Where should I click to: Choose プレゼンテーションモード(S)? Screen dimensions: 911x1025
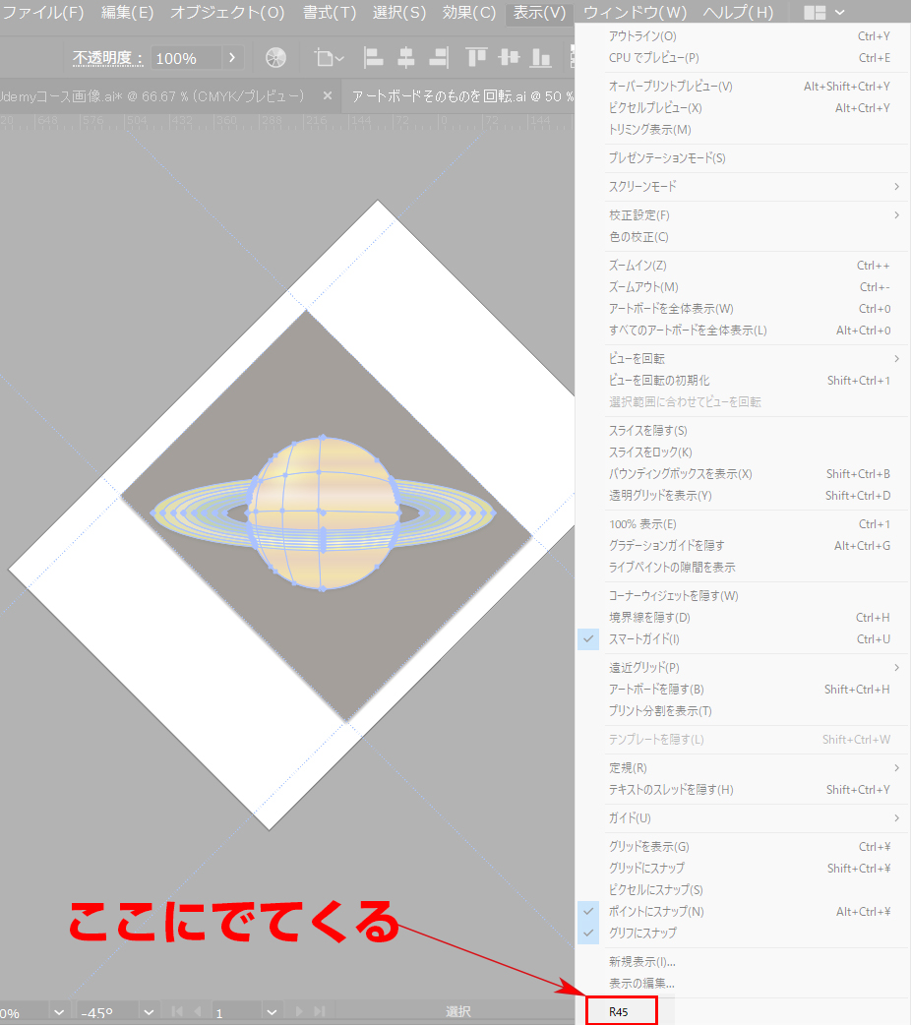click(743, 158)
